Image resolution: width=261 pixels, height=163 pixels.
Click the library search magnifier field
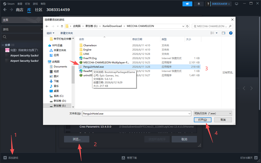(22, 37)
